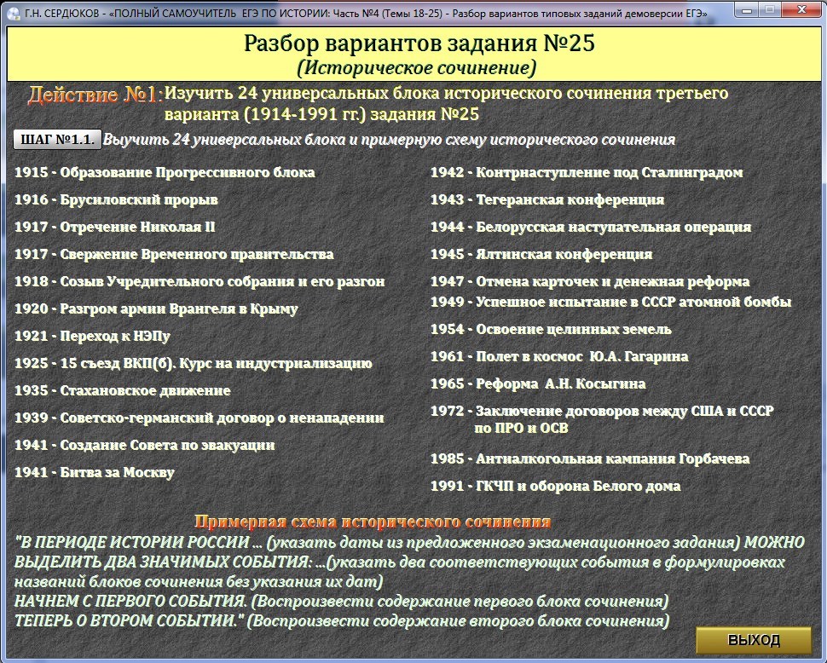The image size is (827, 663).
Task: Open 1949 - Успешное испытание атомной бомбы
Action: coord(611,302)
